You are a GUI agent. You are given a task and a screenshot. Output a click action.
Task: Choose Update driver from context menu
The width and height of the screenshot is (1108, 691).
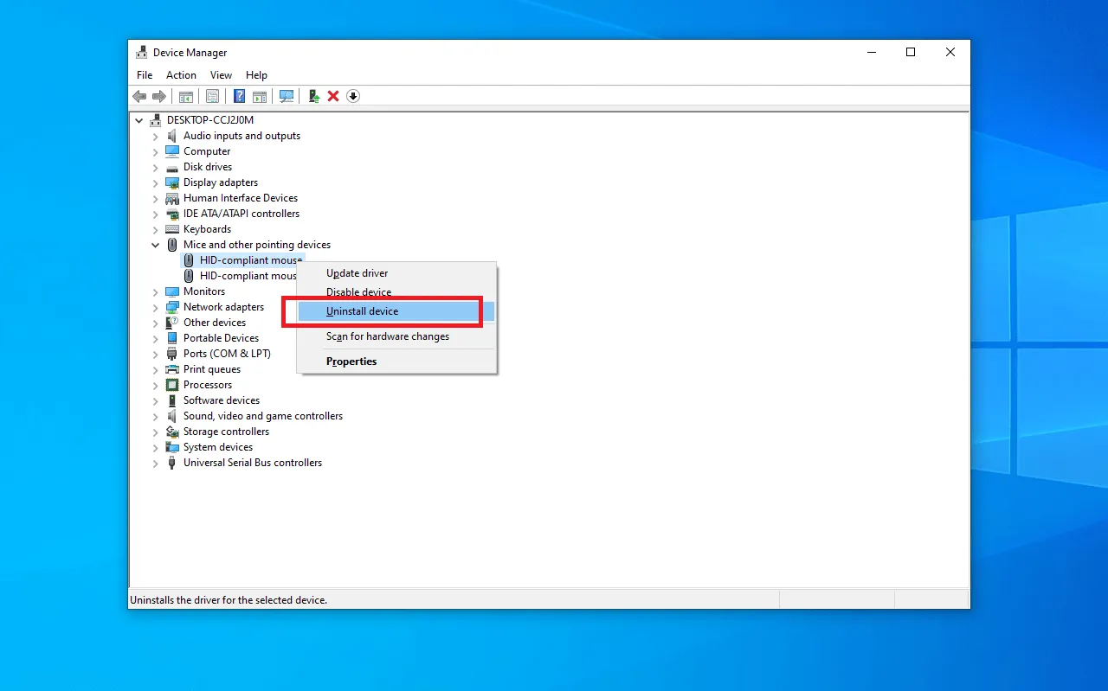coord(396,273)
